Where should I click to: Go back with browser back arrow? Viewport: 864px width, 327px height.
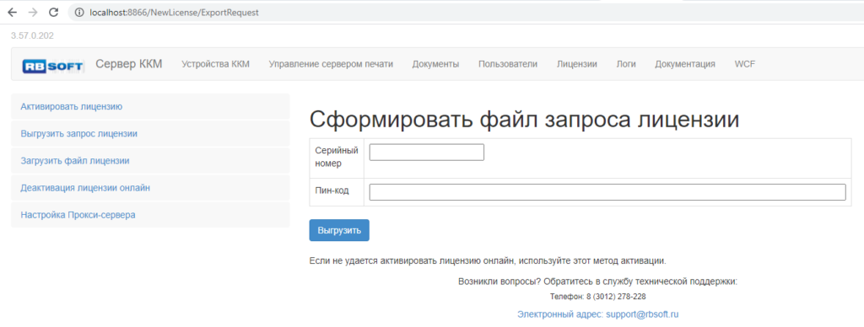click(x=12, y=12)
